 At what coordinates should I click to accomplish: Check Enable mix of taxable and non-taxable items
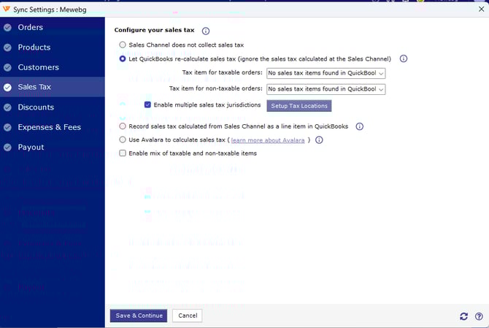click(x=123, y=153)
